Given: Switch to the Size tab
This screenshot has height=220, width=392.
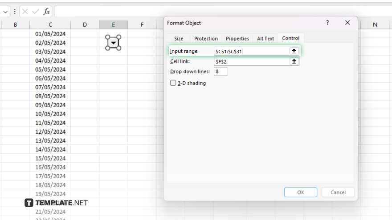Looking at the screenshot, I should (178, 39).
